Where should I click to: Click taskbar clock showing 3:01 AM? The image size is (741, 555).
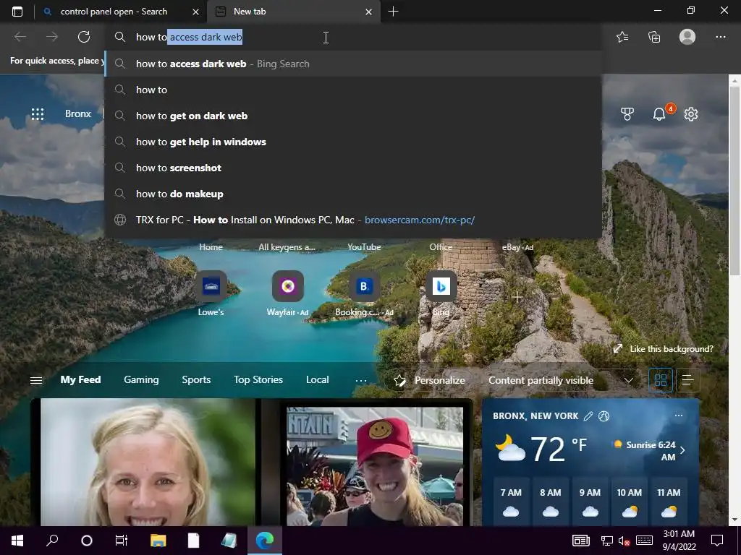tap(679, 541)
